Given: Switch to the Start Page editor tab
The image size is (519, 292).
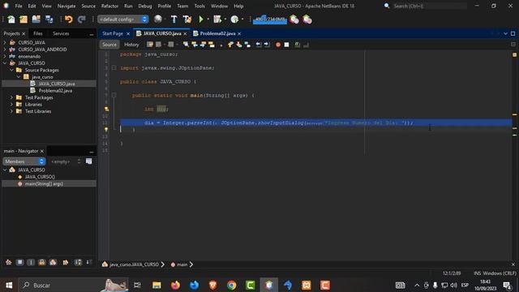Looking at the screenshot, I should 113,33.
